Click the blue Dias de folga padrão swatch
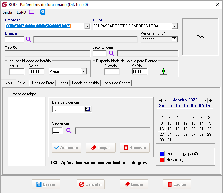 click(162, 154)
